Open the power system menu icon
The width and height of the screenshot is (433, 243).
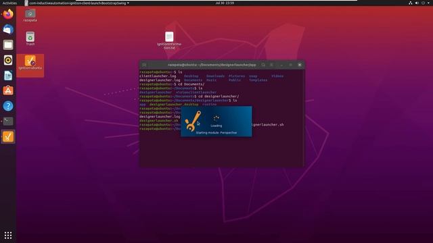[x=424, y=3]
